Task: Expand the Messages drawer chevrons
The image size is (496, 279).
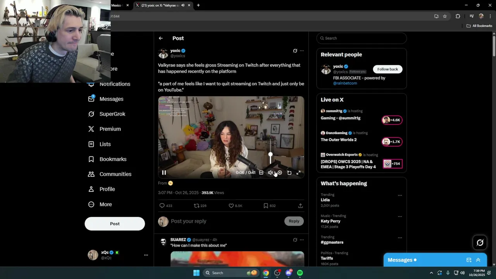Action: [478, 260]
